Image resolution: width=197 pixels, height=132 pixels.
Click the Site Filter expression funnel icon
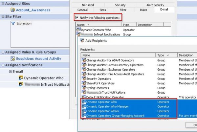pos(13,23)
